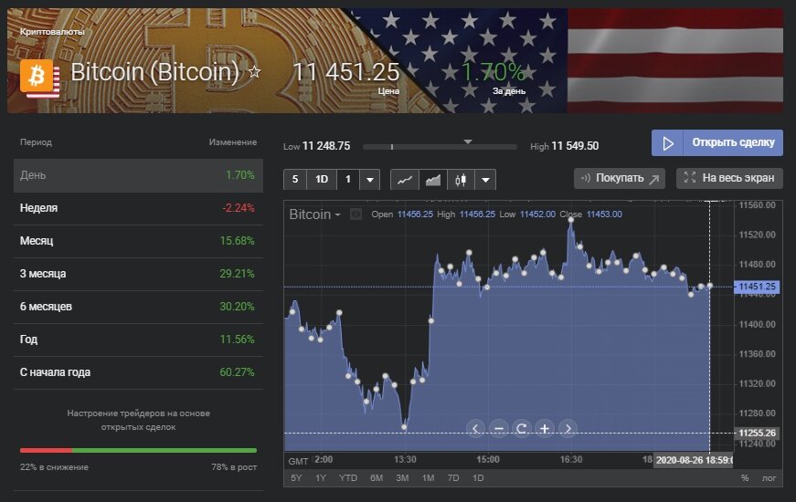
Task: Open the chart type dropdown arrow
Action: tap(485, 180)
